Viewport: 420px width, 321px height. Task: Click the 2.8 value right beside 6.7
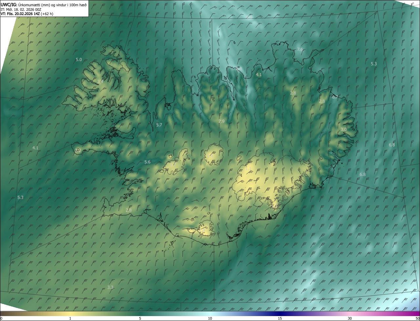pyautogui.click(x=322, y=101)
